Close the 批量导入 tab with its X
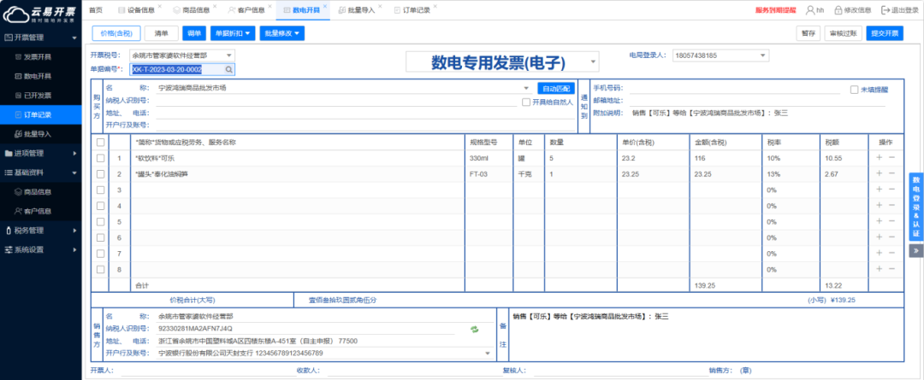Image resolution: width=924 pixels, height=380 pixels. pyautogui.click(x=380, y=6)
